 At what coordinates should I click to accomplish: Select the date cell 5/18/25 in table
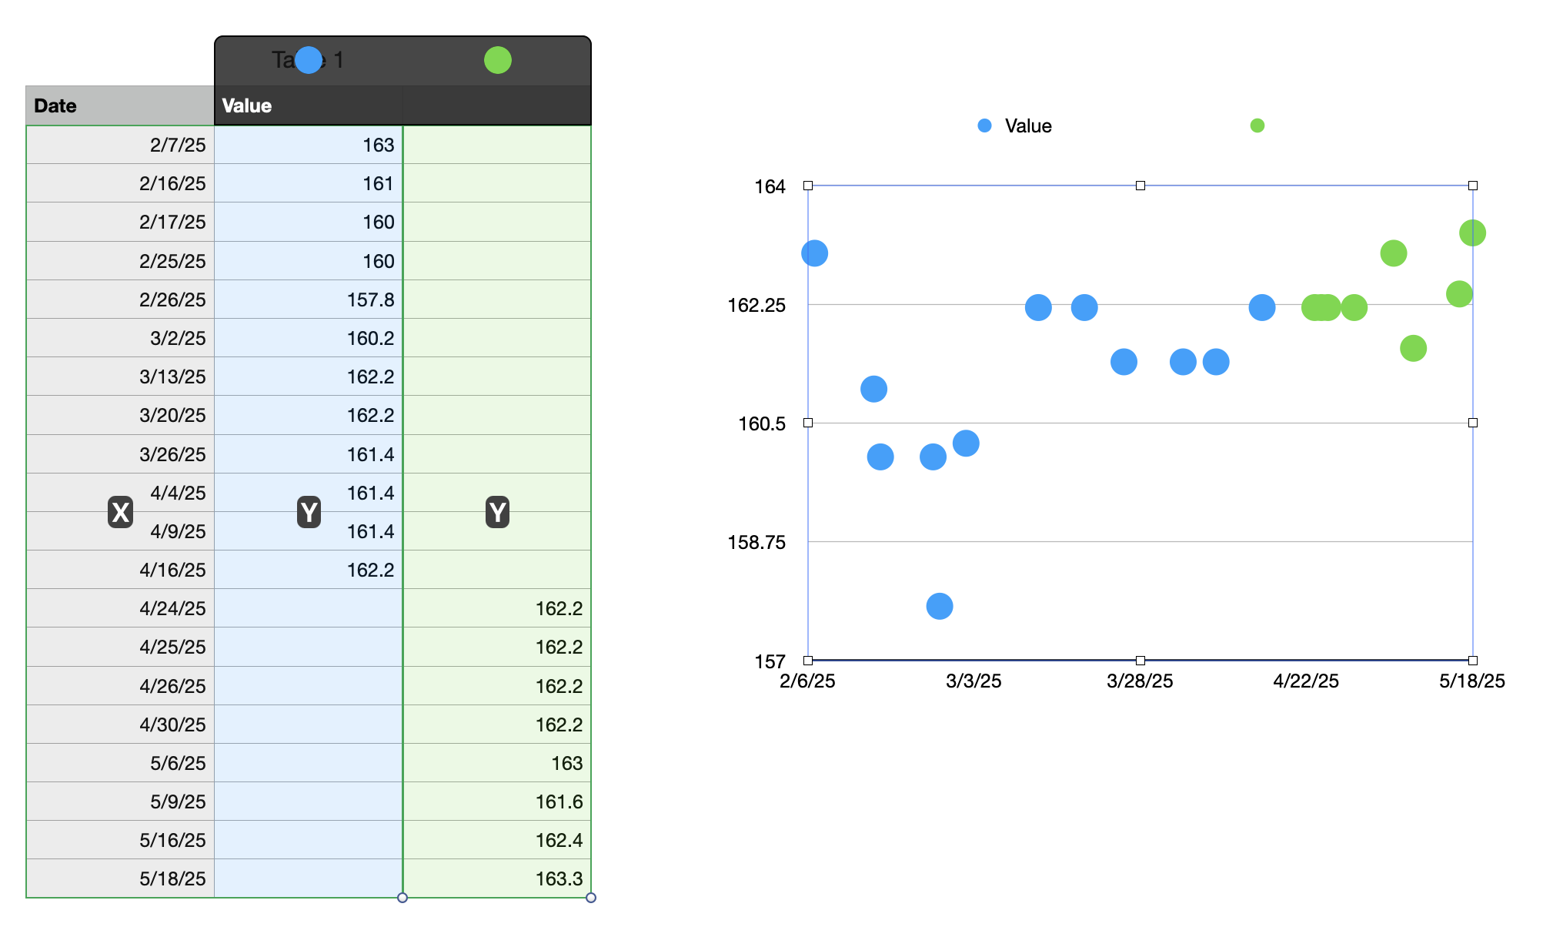120,878
